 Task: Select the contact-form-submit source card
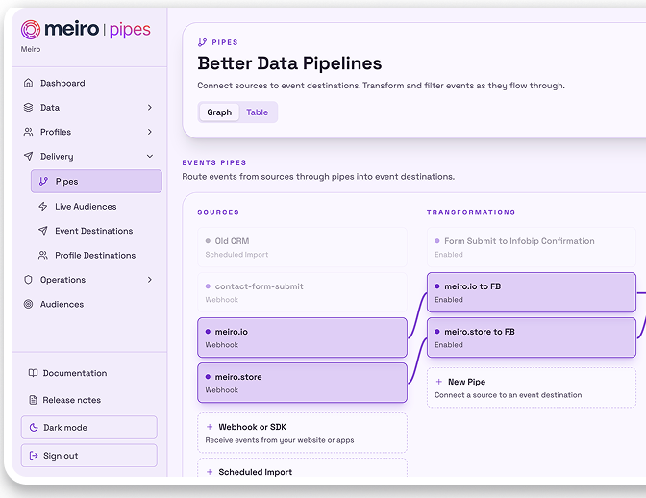coord(302,292)
